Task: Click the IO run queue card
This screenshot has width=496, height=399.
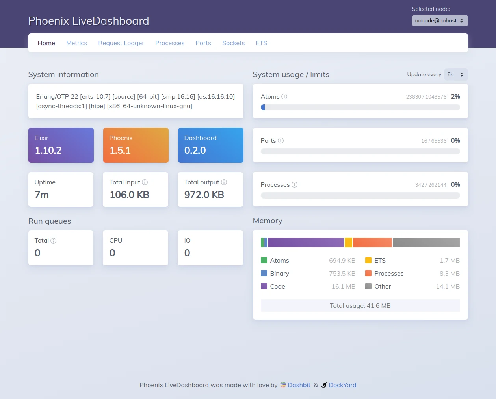Action: [x=210, y=248]
